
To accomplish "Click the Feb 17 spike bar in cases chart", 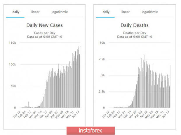I will point(29,105).
